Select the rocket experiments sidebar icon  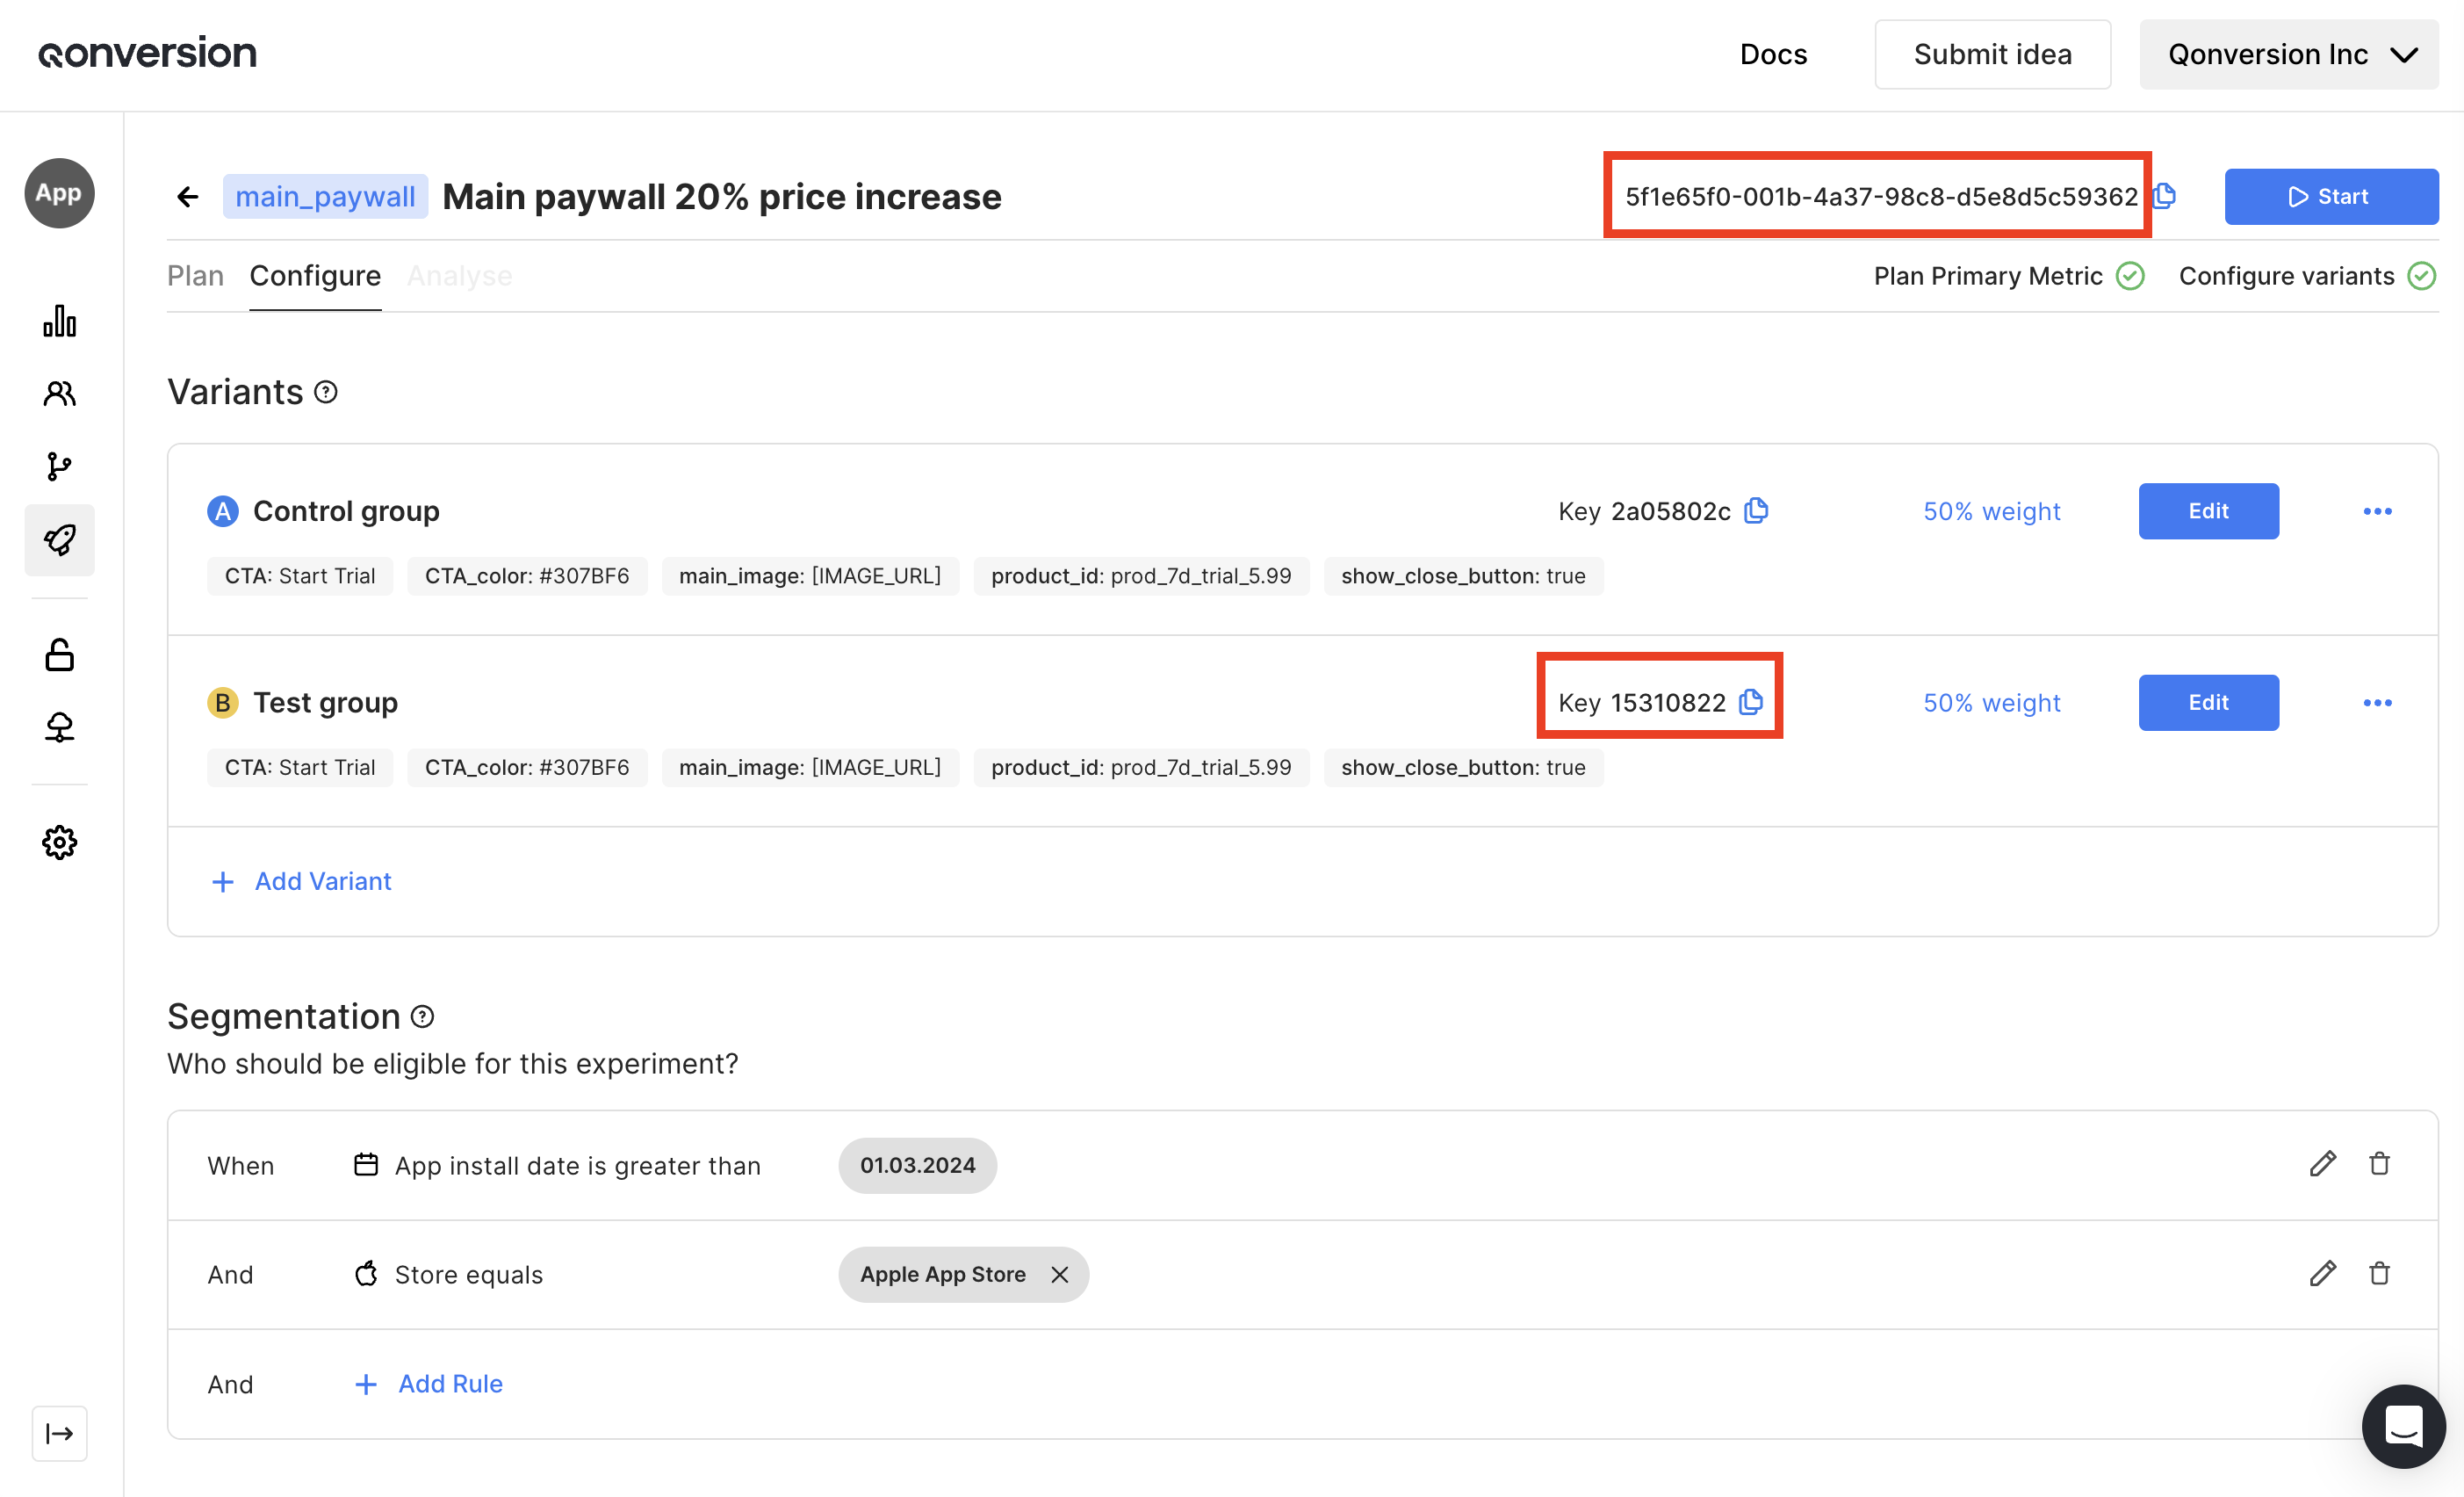click(x=59, y=540)
